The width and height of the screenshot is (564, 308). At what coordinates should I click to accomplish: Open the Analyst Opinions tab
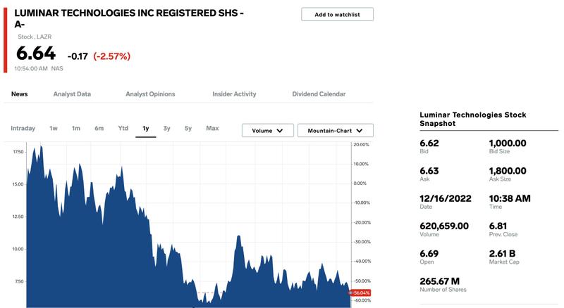[x=150, y=94]
